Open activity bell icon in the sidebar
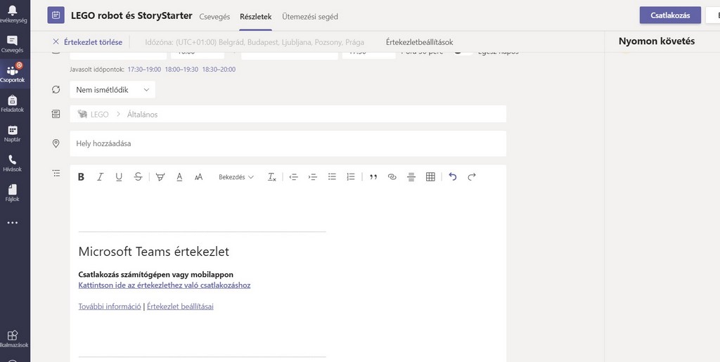 (13, 14)
